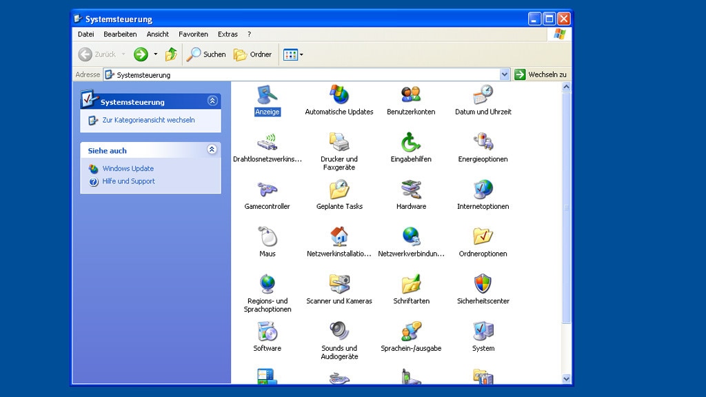This screenshot has height=397, width=706.
Task: Open the Extras menu
Action: tap(228, 34)
